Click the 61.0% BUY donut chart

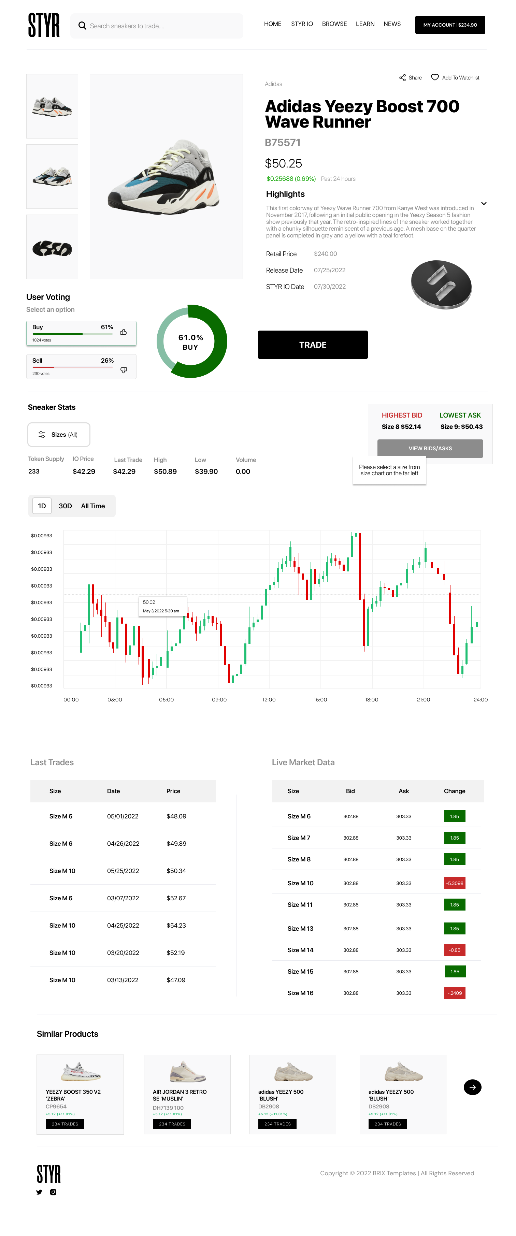click(x=191, y=341)
